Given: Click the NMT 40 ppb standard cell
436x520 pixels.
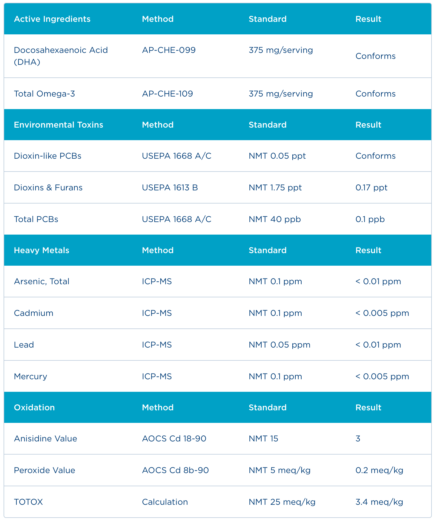Looking at the screenshot, I should 274,219.
